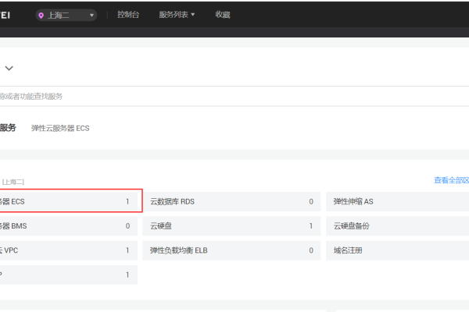Click the 查看全部区 link
Screen dimensions: 469x312
[451, 180]
